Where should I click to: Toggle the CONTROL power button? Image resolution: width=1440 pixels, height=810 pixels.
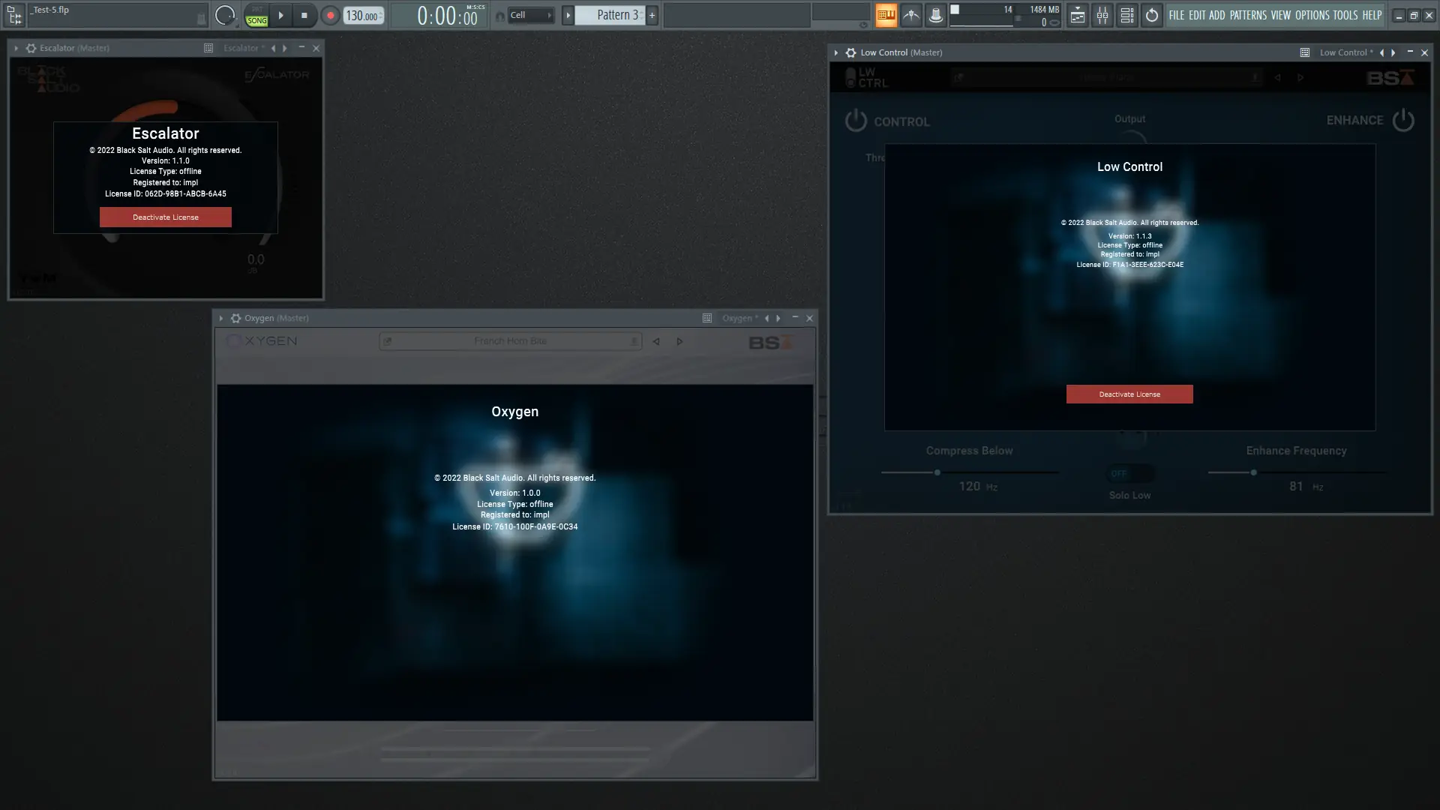click(x=856, y=121)
